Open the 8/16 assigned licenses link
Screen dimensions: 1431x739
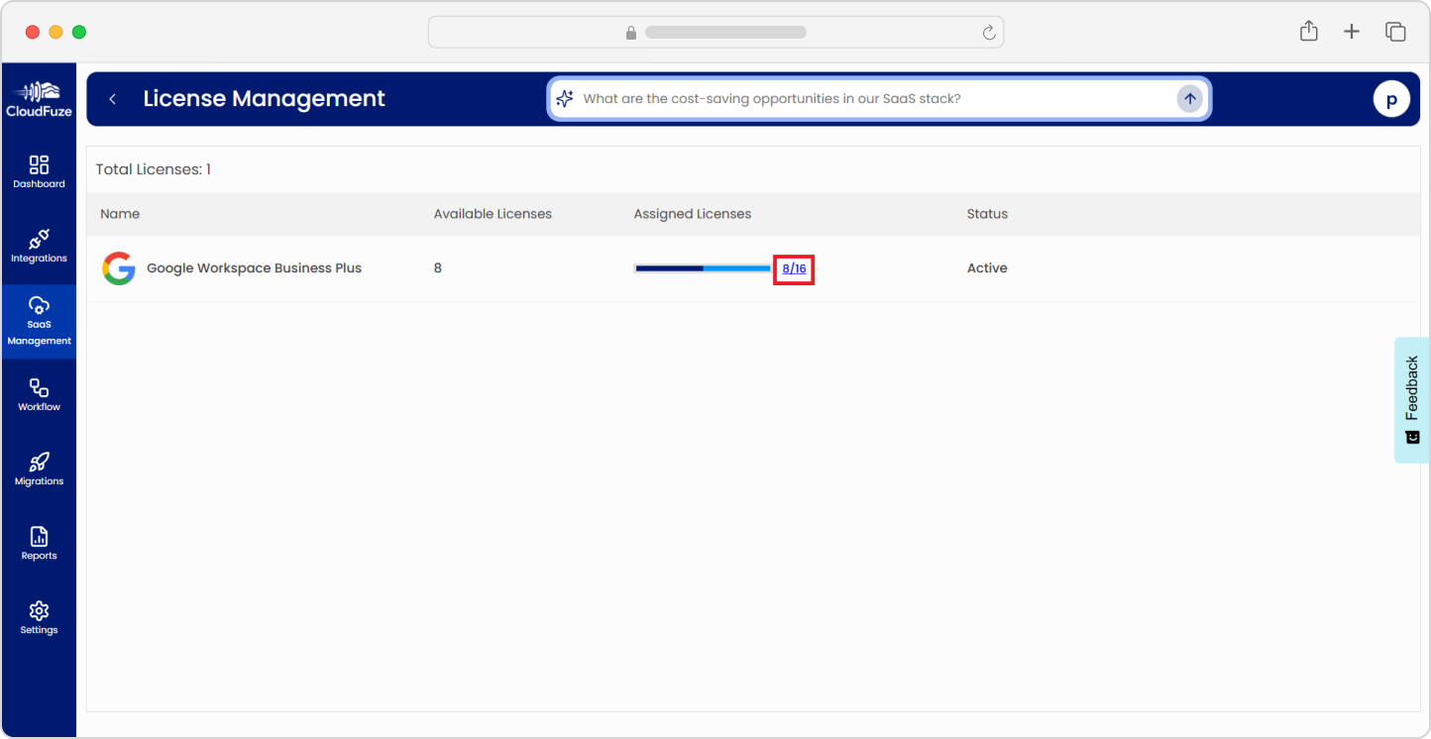click(794, 268)
